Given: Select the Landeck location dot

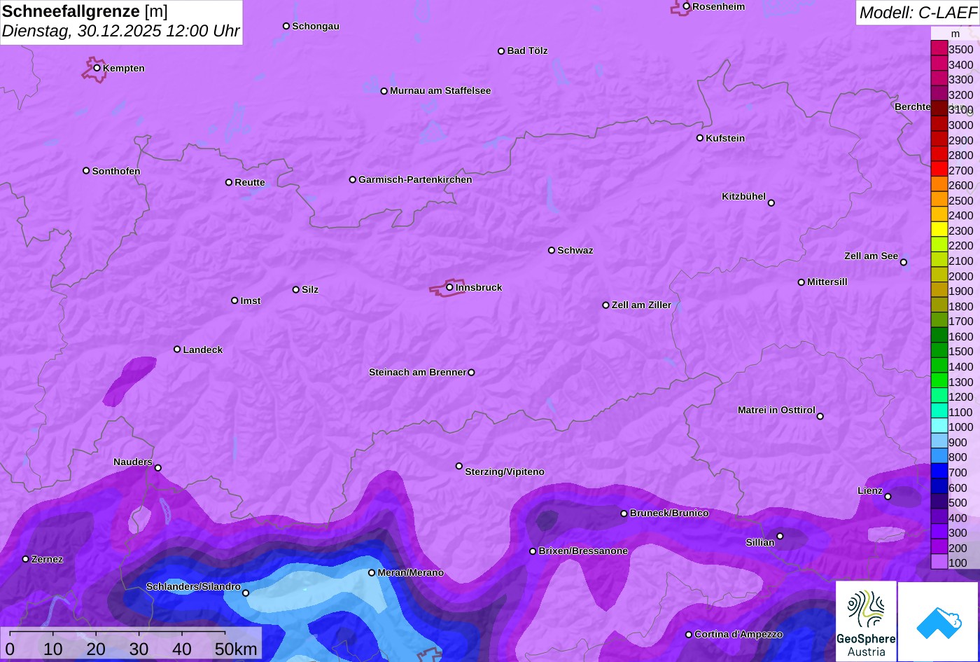Looking at the screenshot, I should (177, 350).
